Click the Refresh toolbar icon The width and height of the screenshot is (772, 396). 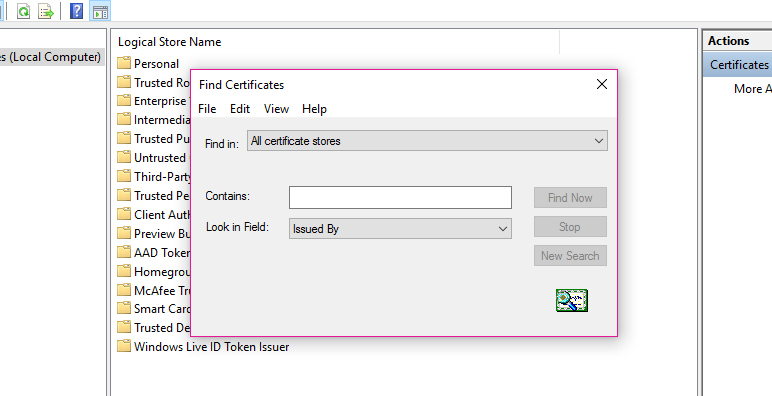click(x=23, y=11)
